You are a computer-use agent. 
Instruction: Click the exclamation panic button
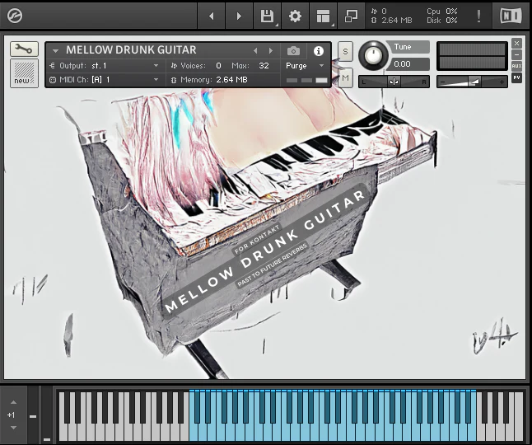click(478, 16)
